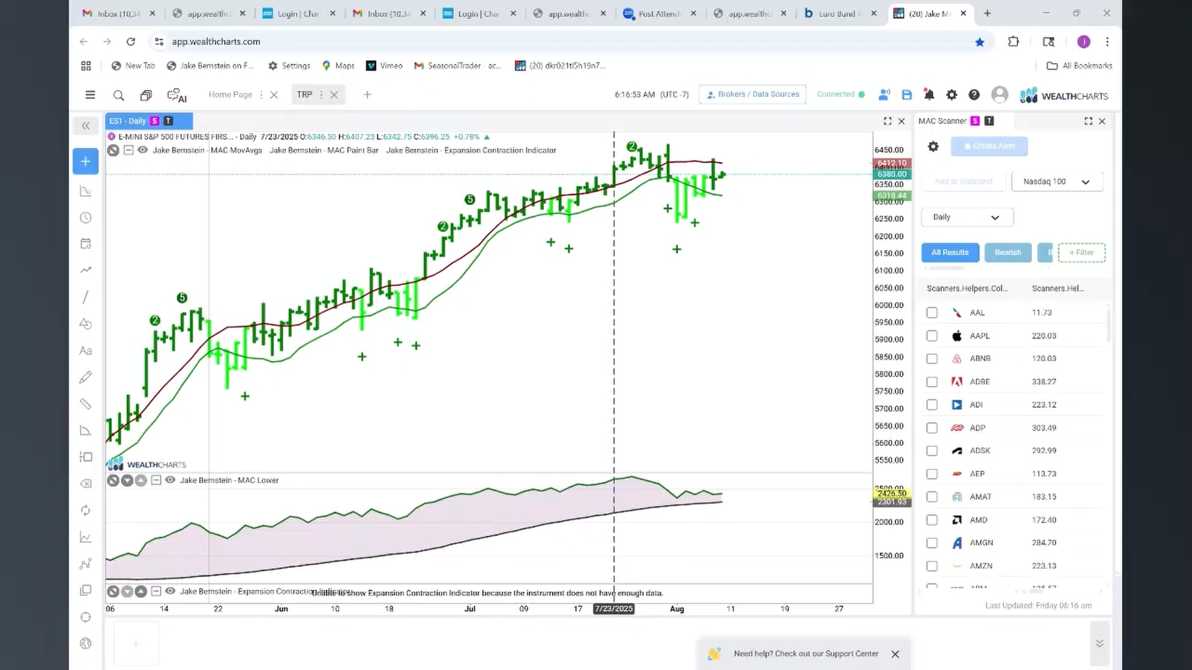Dismiss the Support Center help banner
Screen dimensions: 1192x670
click(x=895, y=654)
